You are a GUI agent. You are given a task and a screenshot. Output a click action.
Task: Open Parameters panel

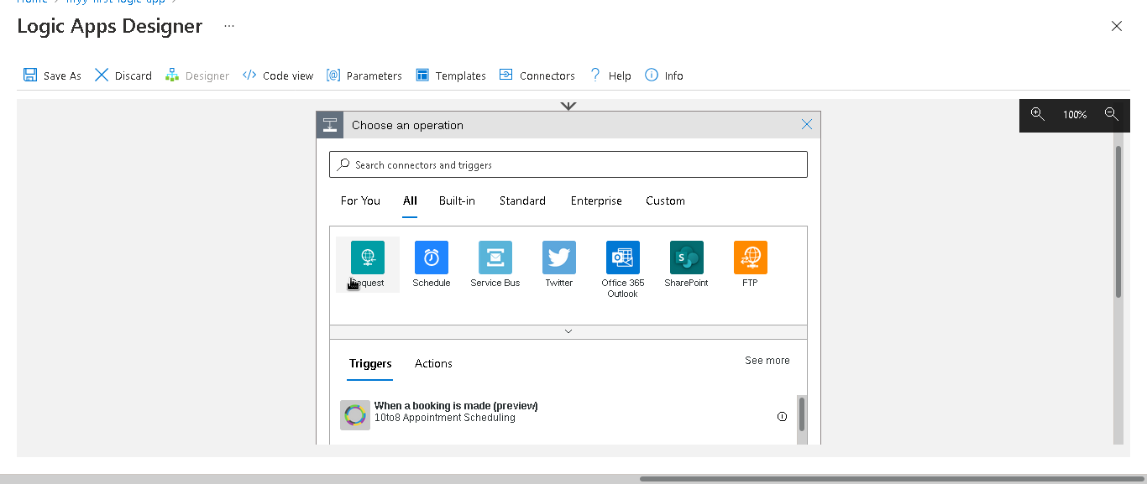(x=364, y=75)
